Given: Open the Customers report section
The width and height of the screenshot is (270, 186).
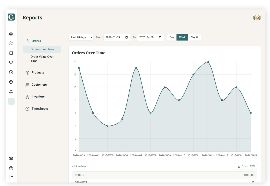Looking at the screenshot, I should (39, 85).
